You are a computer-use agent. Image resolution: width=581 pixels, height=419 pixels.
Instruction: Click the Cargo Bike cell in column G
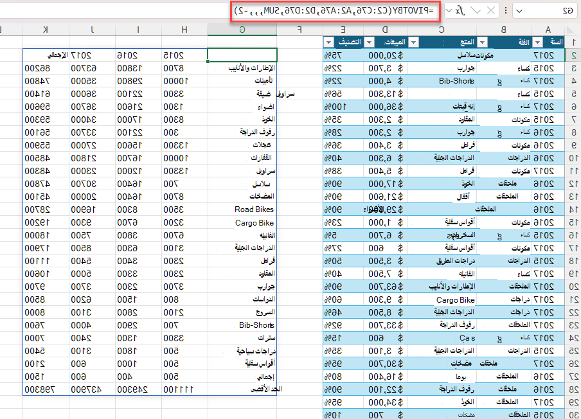click(255, 222)
